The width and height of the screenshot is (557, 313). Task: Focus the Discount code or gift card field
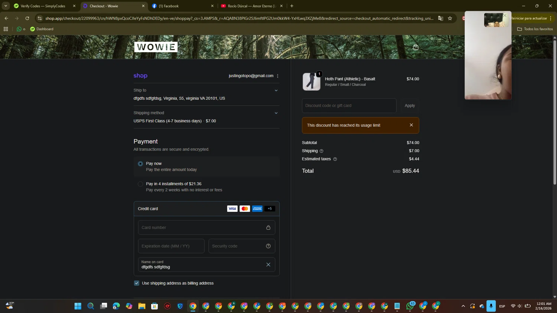[x=349, y=106]
